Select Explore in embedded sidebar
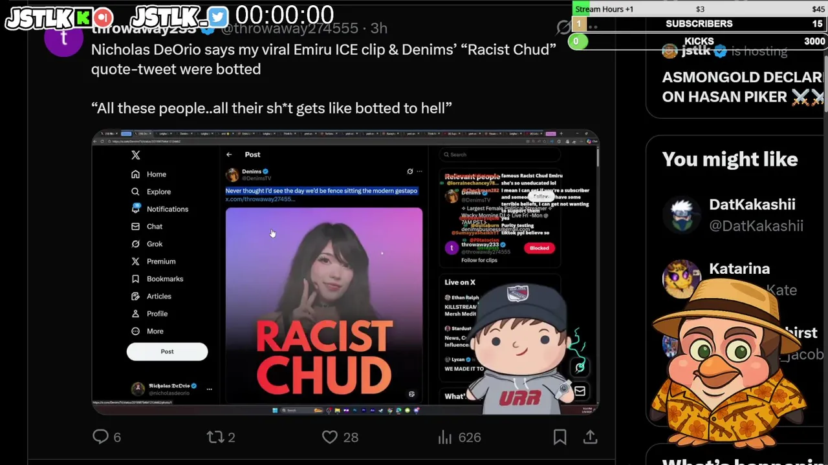This screenshot has width=828, height=465. [151, 192]
